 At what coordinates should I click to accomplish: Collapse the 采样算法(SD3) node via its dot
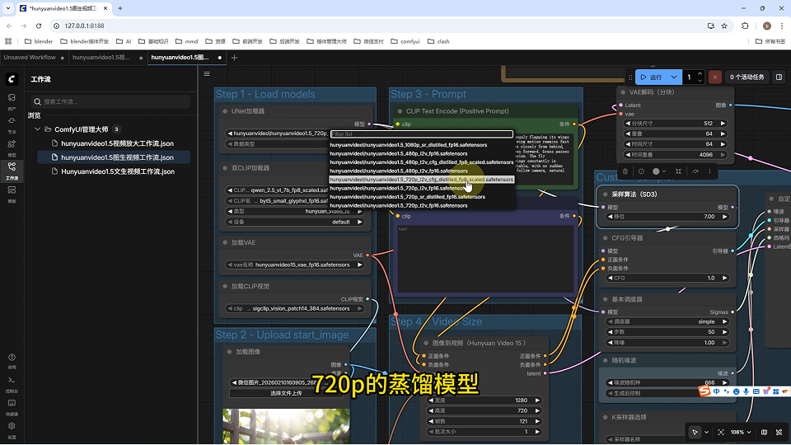point(606,194)
